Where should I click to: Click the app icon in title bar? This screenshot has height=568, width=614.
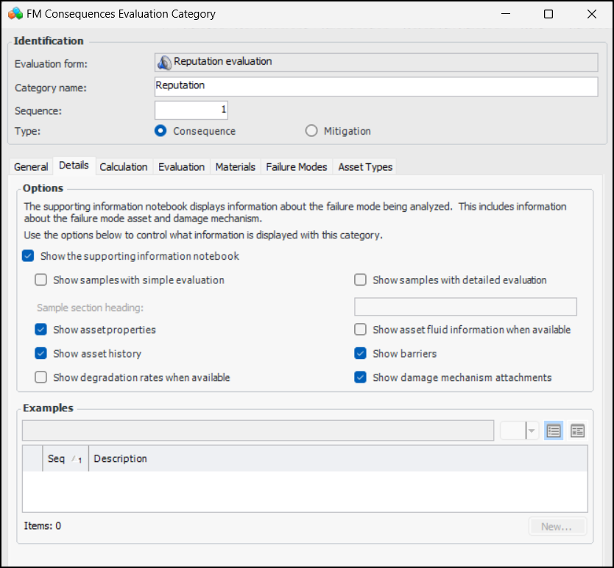[15, 14]
